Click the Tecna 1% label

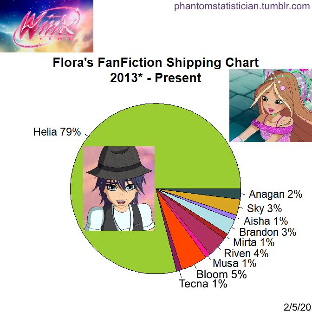point(203,284)
